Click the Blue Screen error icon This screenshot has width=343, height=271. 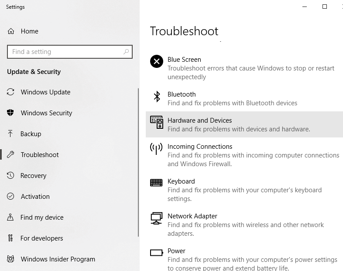(157, 61)
